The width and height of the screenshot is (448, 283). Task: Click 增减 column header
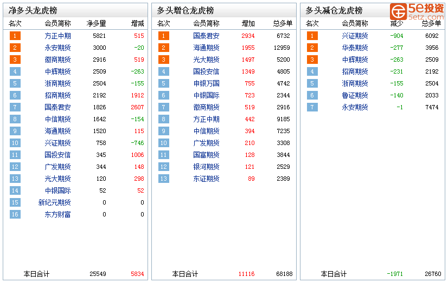(137, 23)
